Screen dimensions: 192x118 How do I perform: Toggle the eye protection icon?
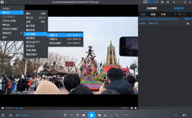65,115
